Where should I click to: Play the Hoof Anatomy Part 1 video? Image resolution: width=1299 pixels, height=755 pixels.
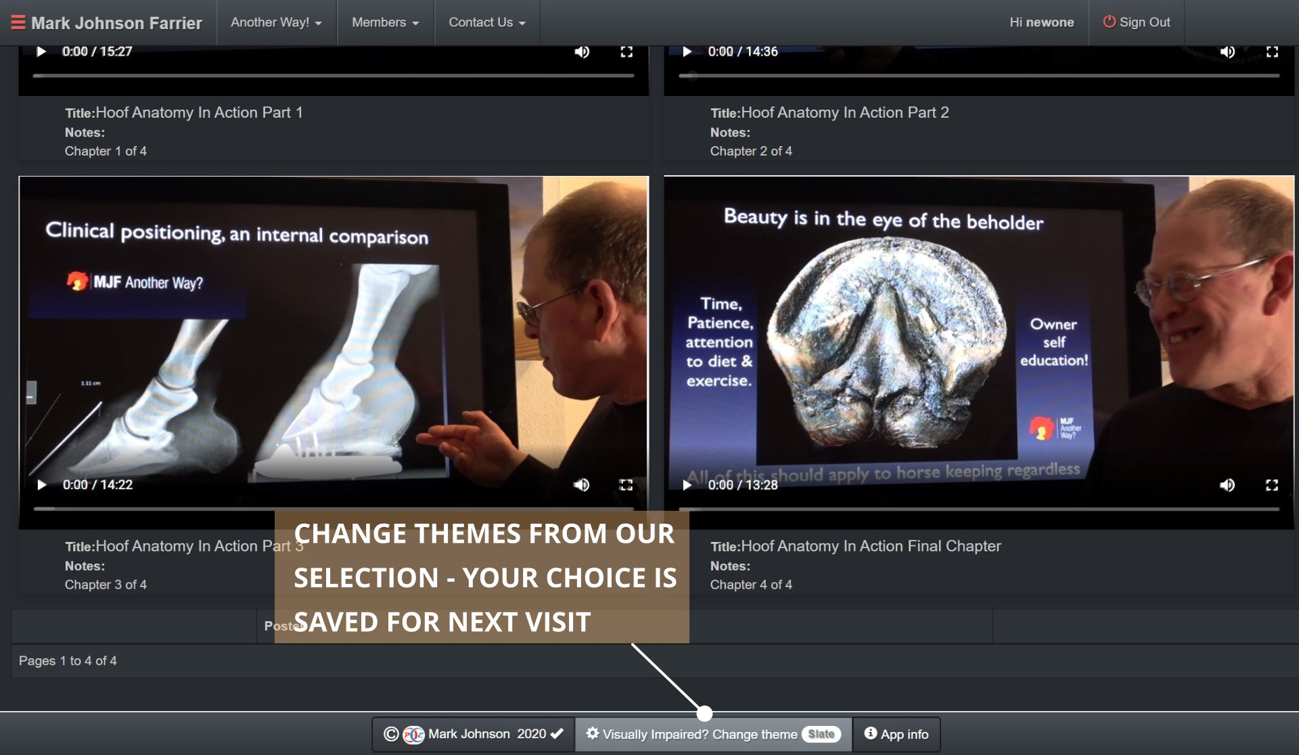click(41, 51)
